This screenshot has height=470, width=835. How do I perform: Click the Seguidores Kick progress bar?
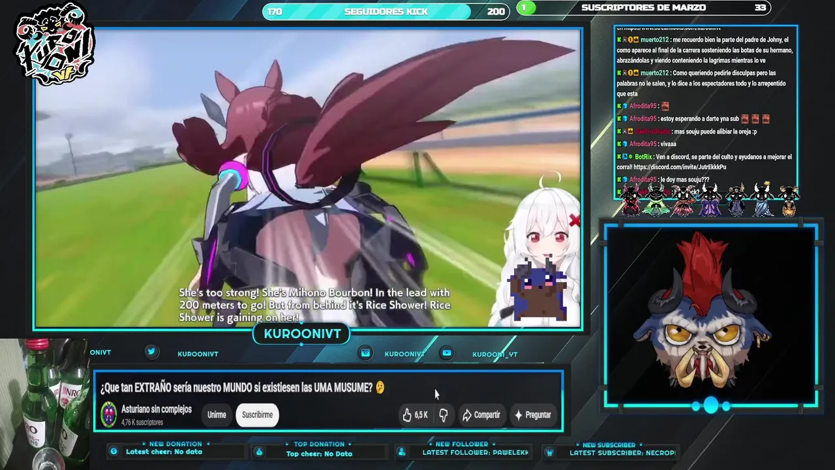pos(386,11)
